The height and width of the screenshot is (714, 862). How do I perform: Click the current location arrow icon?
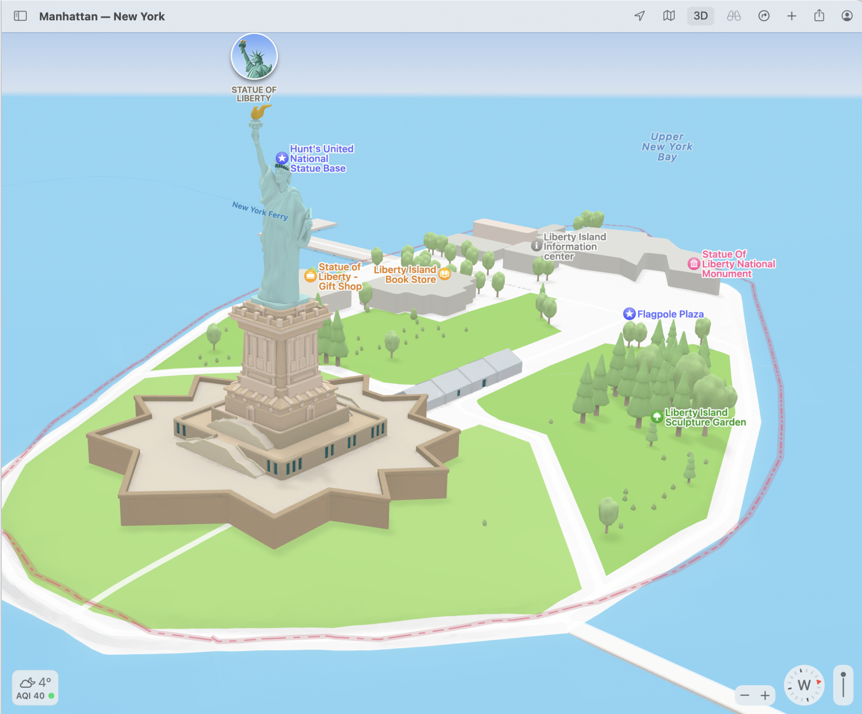pos(640,16)
